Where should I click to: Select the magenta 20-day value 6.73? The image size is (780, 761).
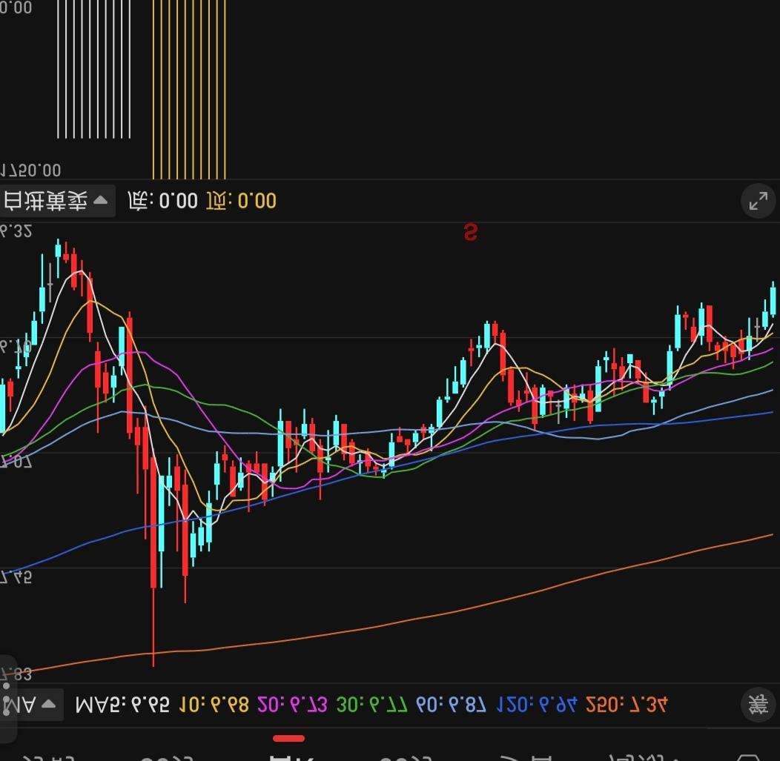(292, 705)
